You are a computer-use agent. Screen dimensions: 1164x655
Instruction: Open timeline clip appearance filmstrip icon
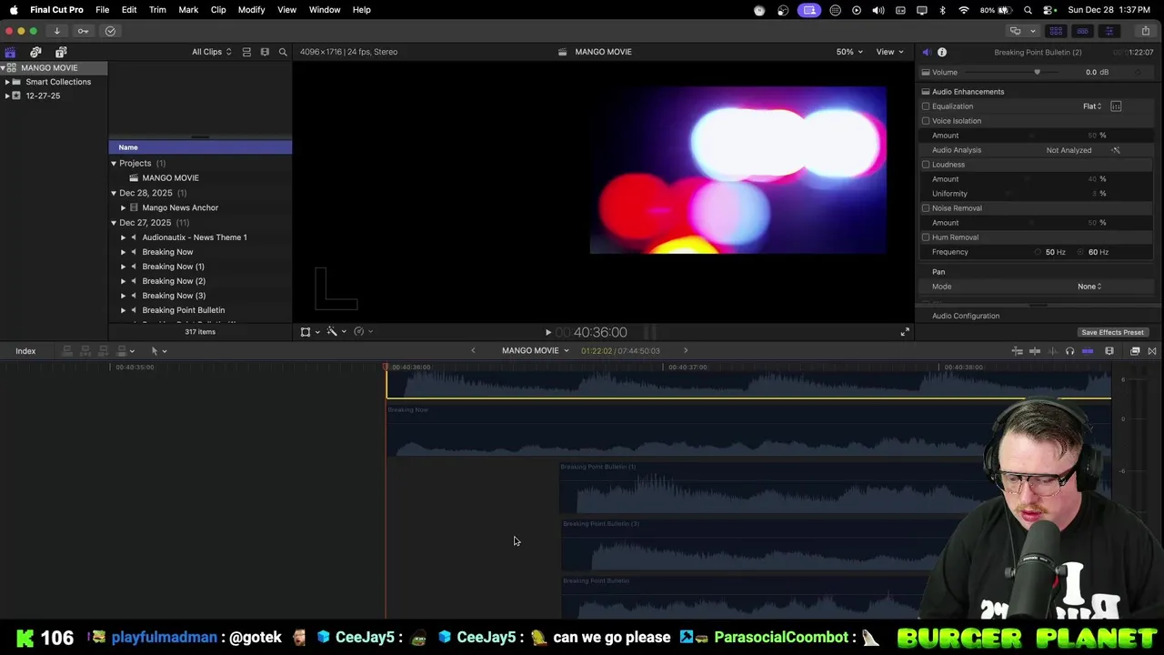(x=1109, y=351)
